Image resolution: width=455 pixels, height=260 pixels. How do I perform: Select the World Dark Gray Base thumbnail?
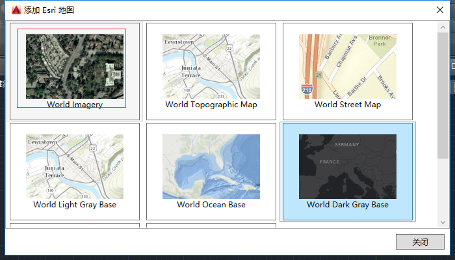pos(348,166)
